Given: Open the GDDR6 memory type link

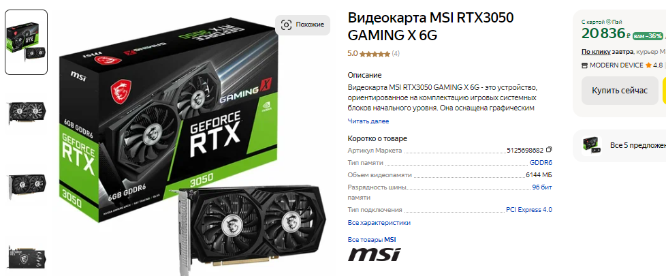Looking at the screenshot, I should pos(541,162).
